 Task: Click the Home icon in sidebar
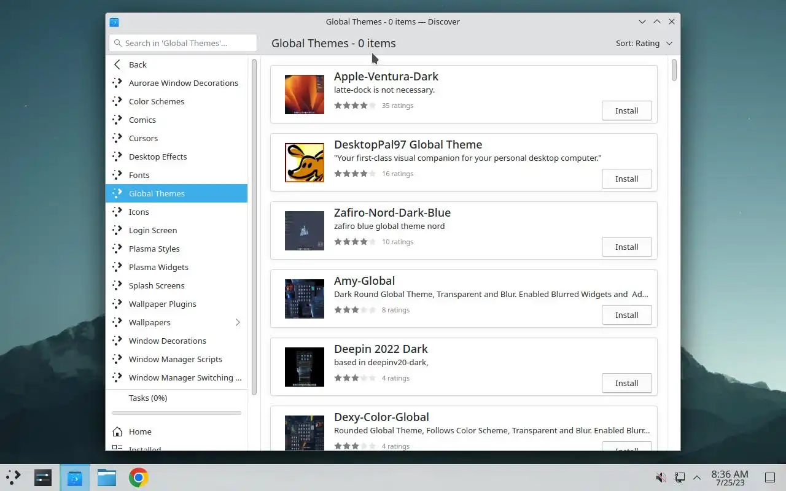117,431
